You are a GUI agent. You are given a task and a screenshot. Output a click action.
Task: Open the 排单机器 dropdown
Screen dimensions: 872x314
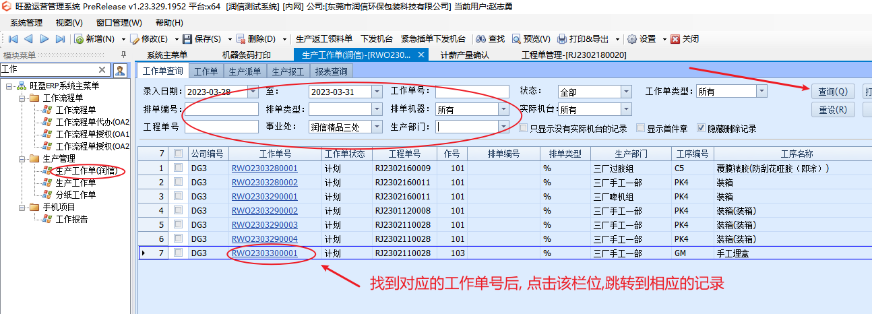pyautogui.click(x=503, y=109)
